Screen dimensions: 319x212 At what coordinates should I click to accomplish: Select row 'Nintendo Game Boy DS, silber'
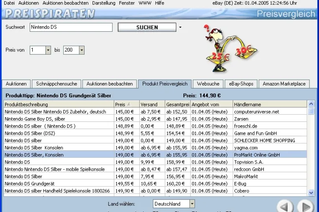[x=155, y=119]
